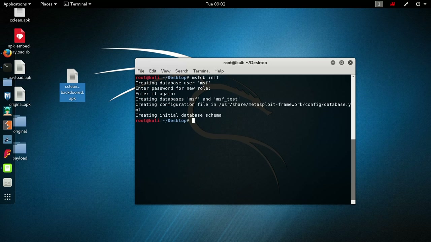Maximize the terminal window
The width and height of the screenshot is (431, 242).
tap(341, 63)
